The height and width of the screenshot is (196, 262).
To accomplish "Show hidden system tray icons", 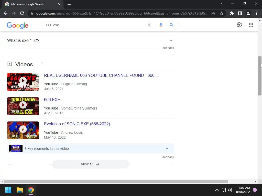I will [x=217, y=190].
